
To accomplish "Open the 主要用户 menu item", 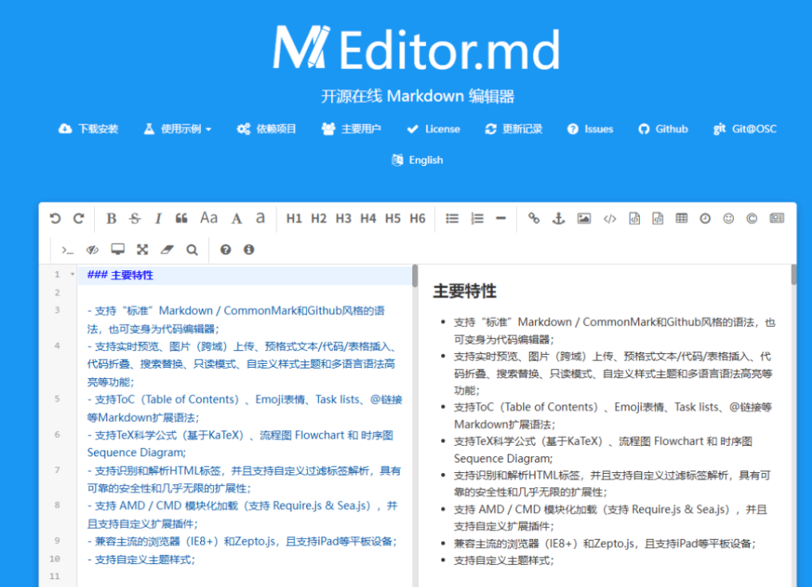I will (x=351, y=129).
